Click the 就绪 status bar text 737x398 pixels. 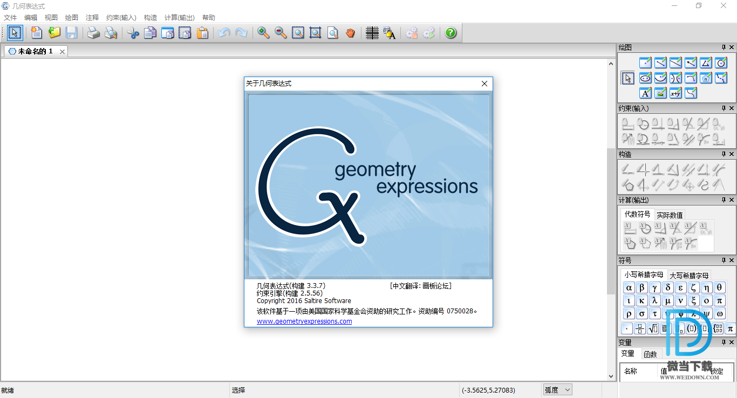(8, 390)
